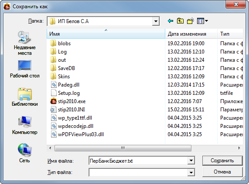The image size is (249, 184).
Task: Select the stip2010.exe file
Action: 72,101
